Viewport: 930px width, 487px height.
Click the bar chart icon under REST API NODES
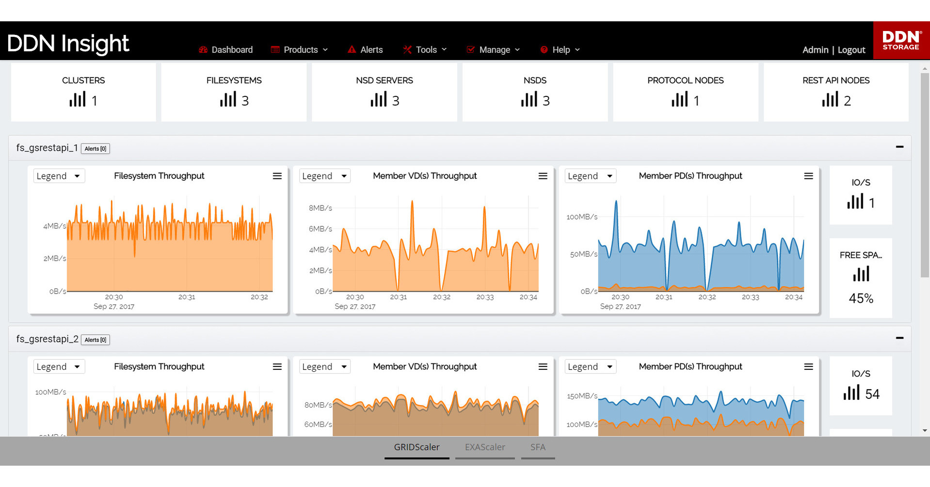point(830,99)
